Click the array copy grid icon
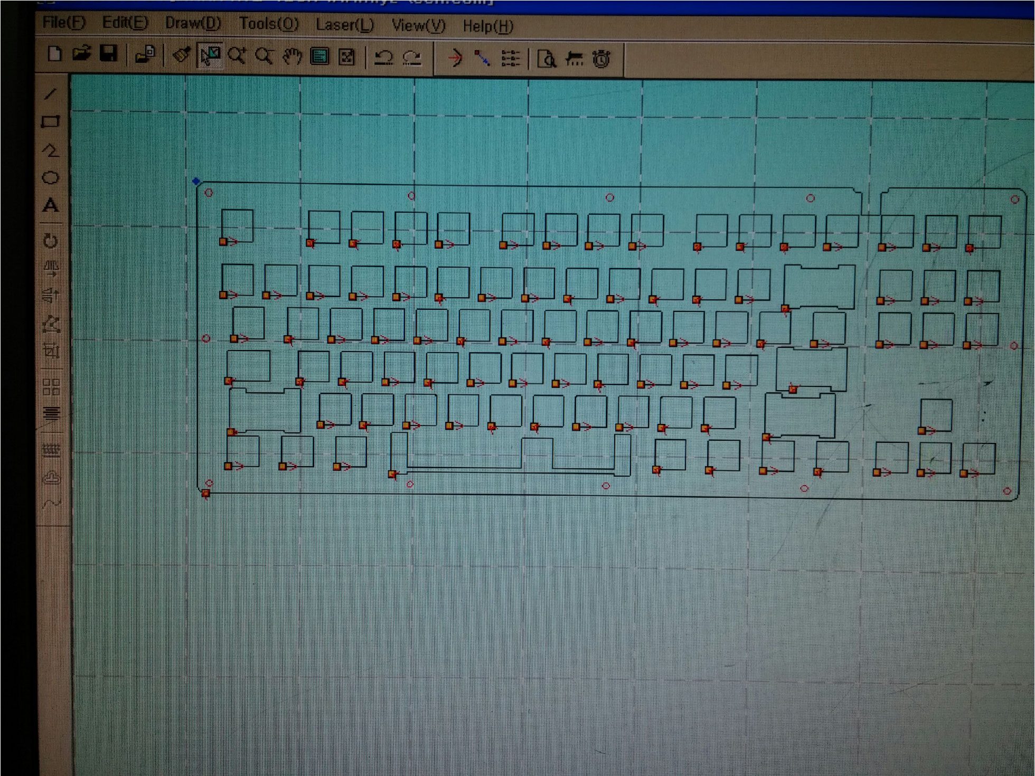1035x776 pixels. tap(51, 387)
